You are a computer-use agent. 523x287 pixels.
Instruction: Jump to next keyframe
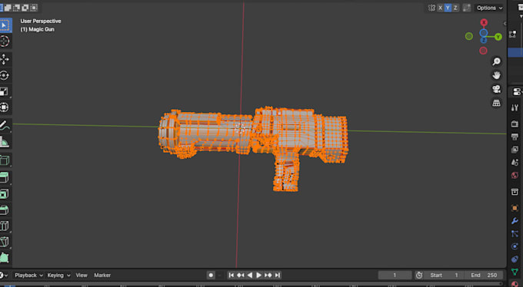pyautogui.click(x=268, y=275)
